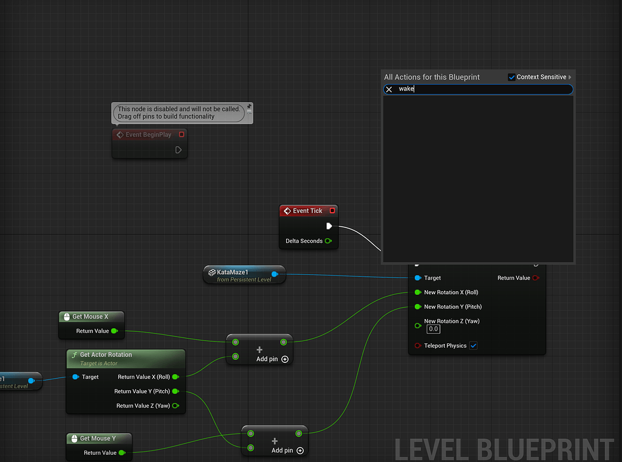622x462 pixels.
Task: Expand the Context Sensitive options arrow
Action: point(570,77)
